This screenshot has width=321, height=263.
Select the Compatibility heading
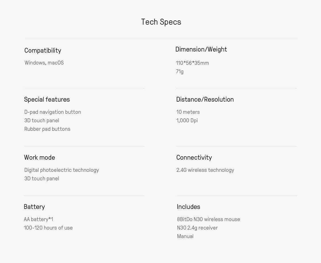43,51
